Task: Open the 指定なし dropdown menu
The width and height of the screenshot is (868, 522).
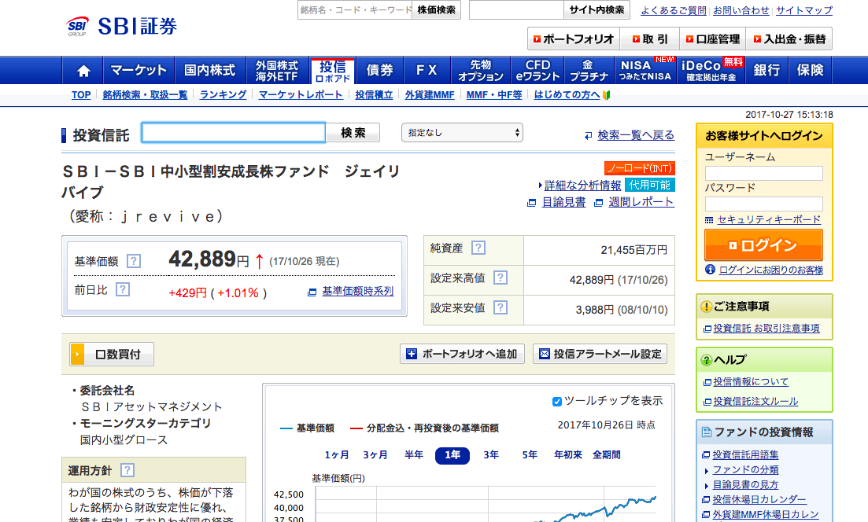Action: click(x=462, y=131)
